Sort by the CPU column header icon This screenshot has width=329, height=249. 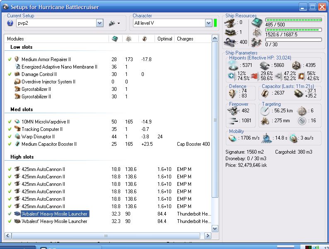pyautogui.click(x=115, y=39)
